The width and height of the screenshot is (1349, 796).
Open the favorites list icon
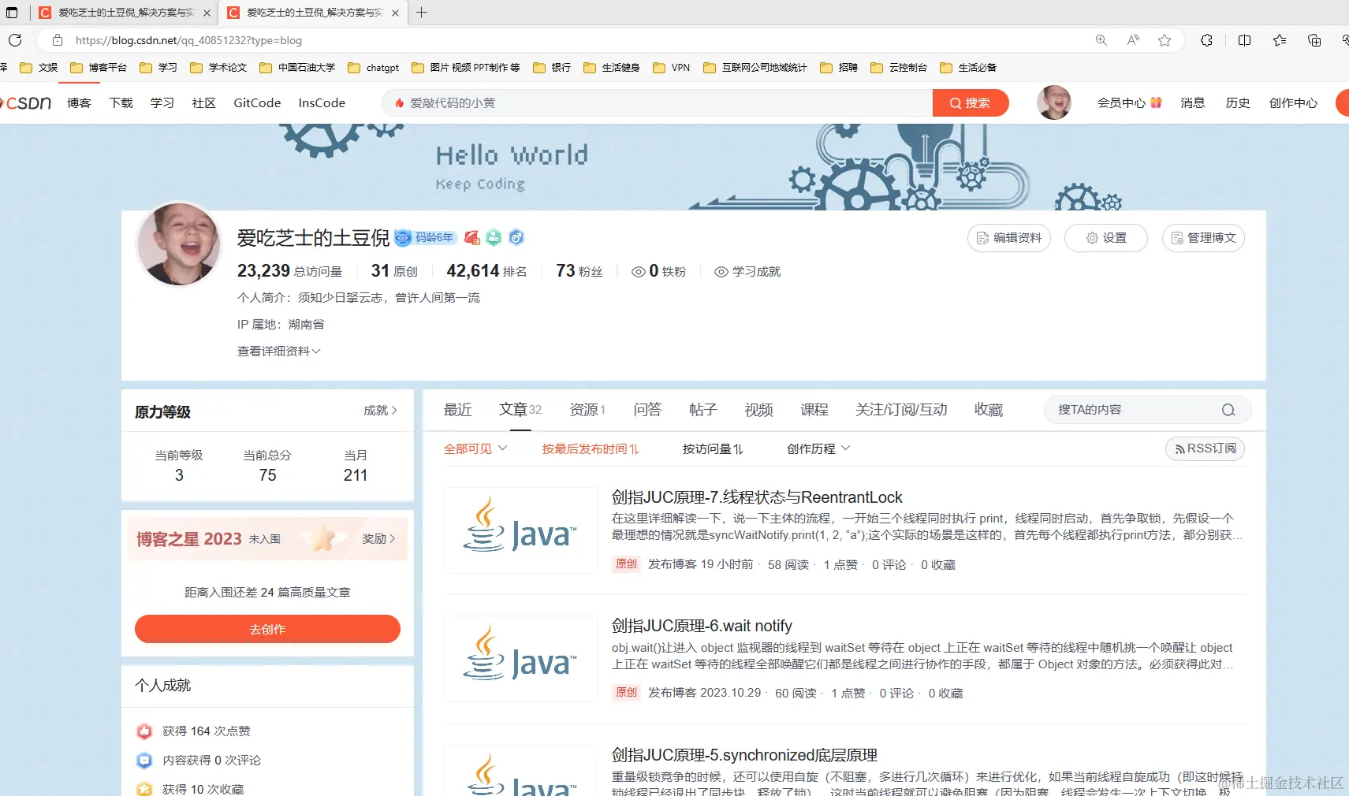[1280, 40]
